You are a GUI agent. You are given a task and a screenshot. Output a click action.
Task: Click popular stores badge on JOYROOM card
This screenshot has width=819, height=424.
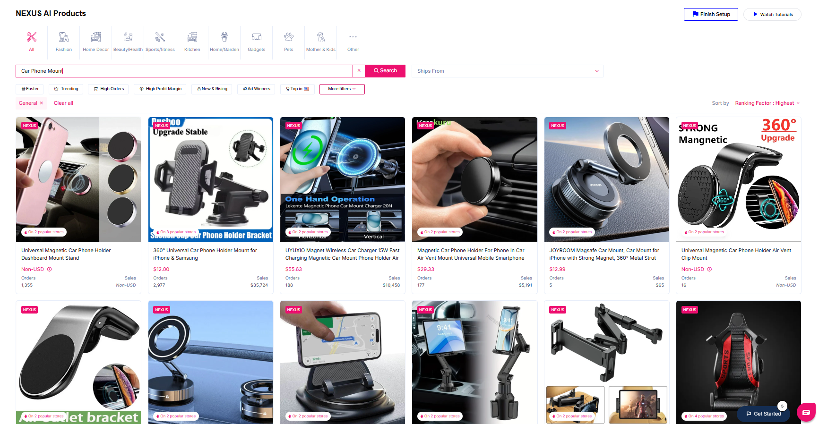click(572, 232)
